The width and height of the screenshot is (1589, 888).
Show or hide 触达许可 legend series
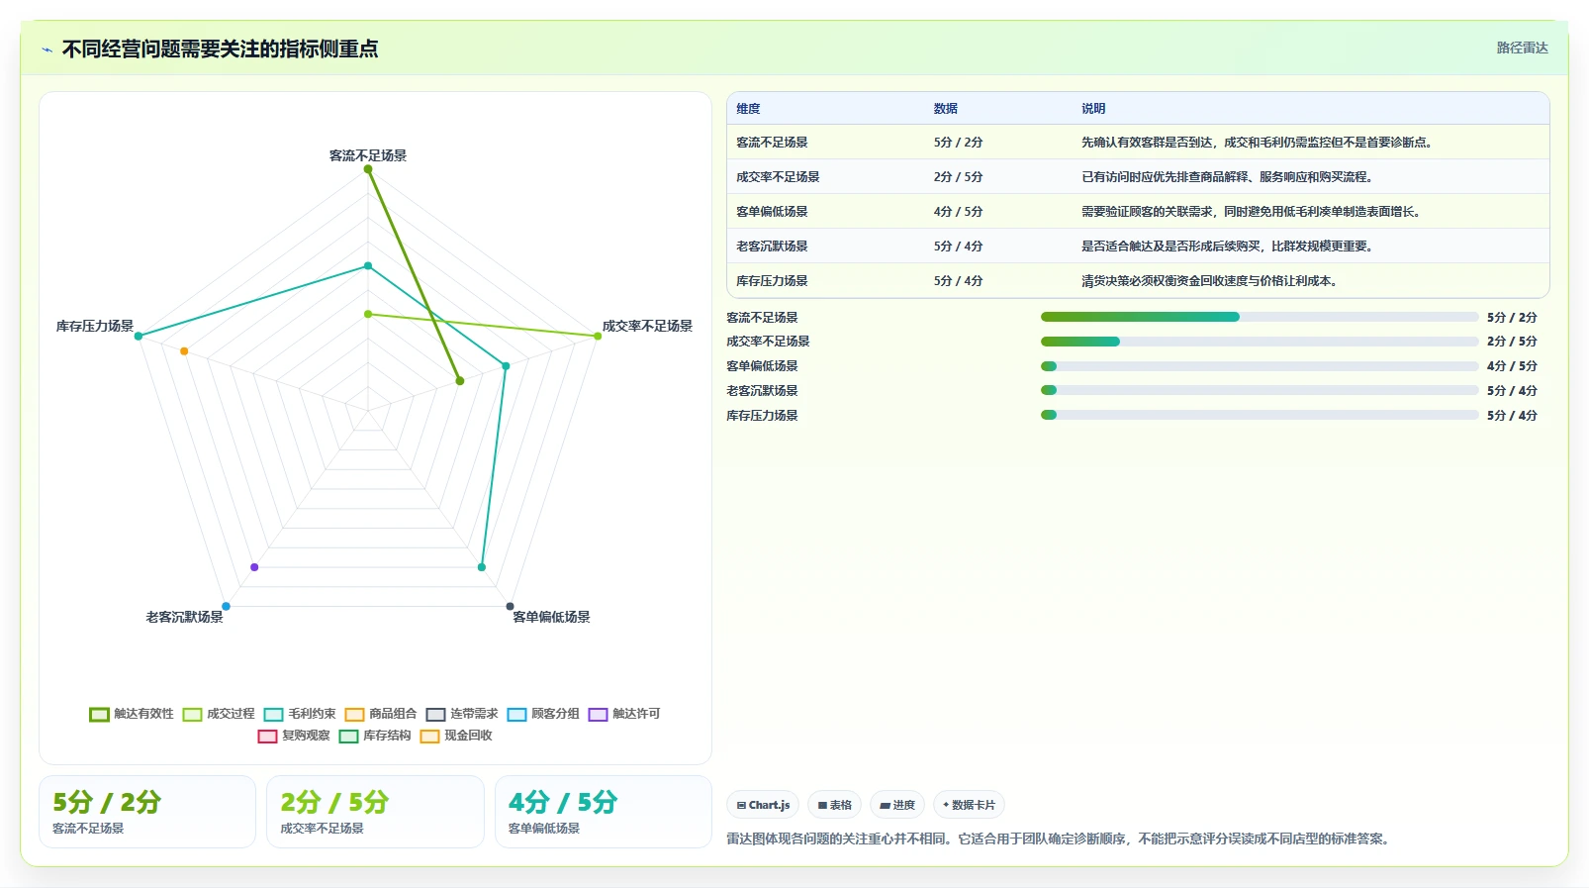point(623,714)
